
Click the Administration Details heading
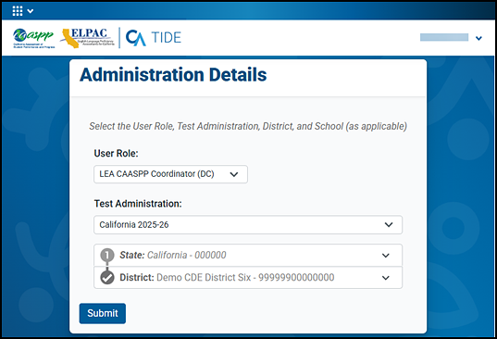(x=173, y=75)
